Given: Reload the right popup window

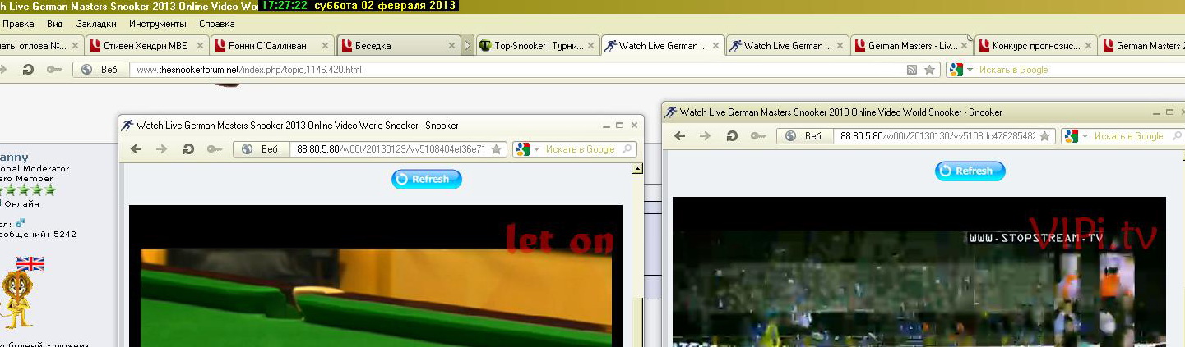Looking at the screenshot, I should click(x=731, y=136).
